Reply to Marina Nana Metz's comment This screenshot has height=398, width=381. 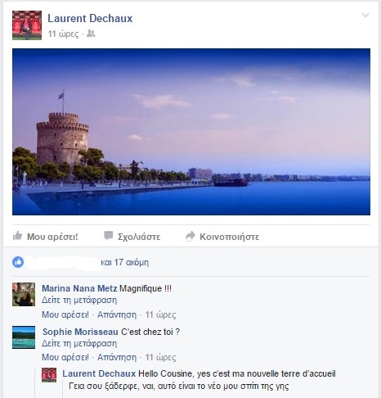[117, 314]
